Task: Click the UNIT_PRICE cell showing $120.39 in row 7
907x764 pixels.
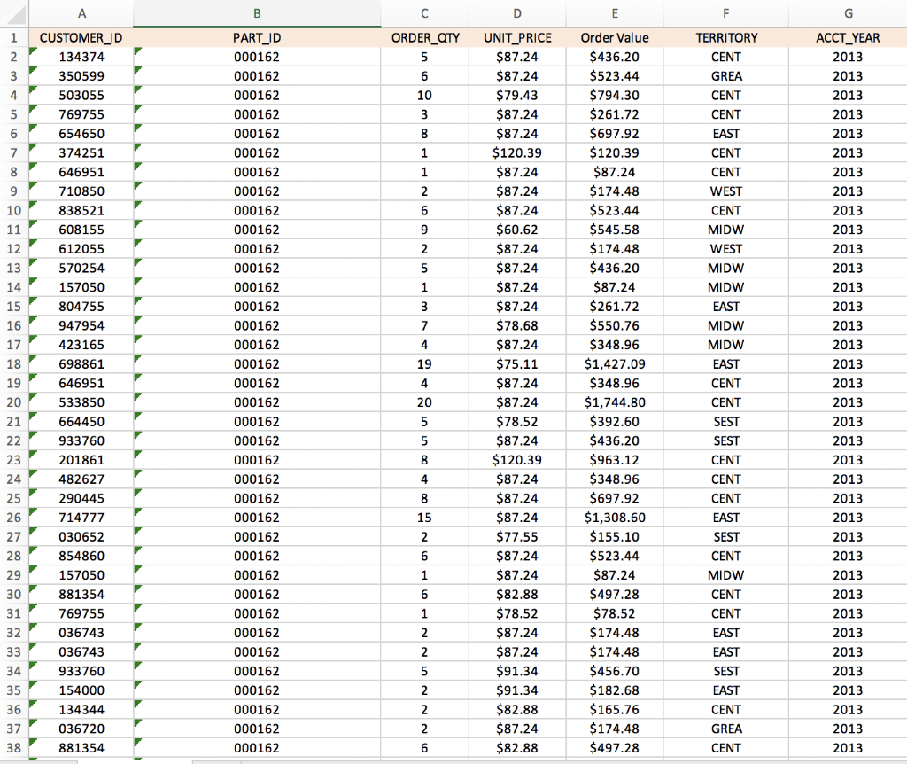Action: click(x=517, y=152)
